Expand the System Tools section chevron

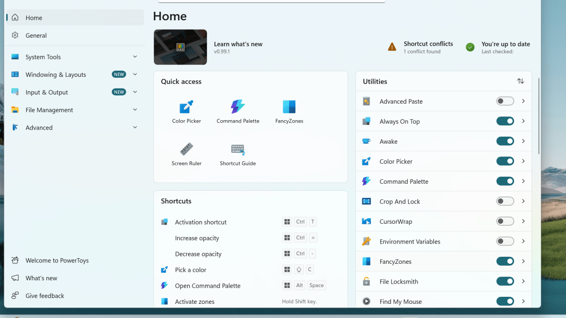[x=135, y=57]
